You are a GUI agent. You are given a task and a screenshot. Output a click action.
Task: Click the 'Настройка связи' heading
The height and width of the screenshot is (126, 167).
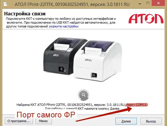pyautogui.click(x=25, y=14)
